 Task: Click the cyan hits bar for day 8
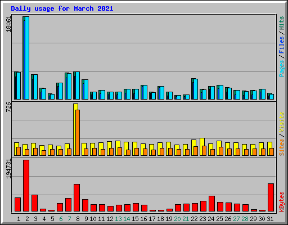click(x=78, y=85)
